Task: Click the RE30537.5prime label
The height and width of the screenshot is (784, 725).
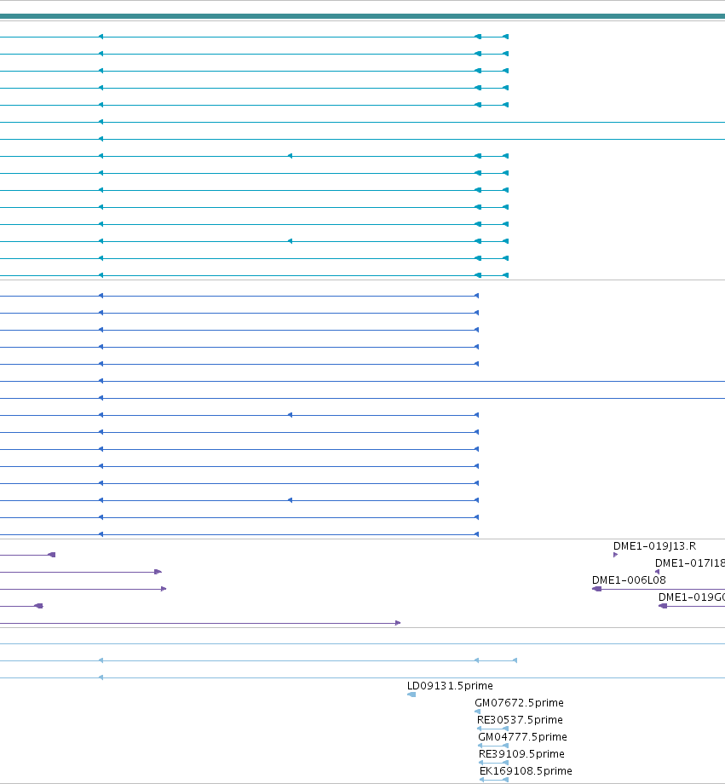Action: (x=520, y=719)
